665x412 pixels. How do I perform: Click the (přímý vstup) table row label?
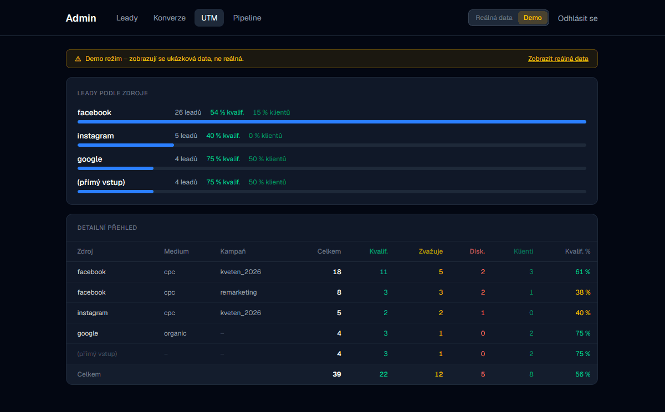97,354
